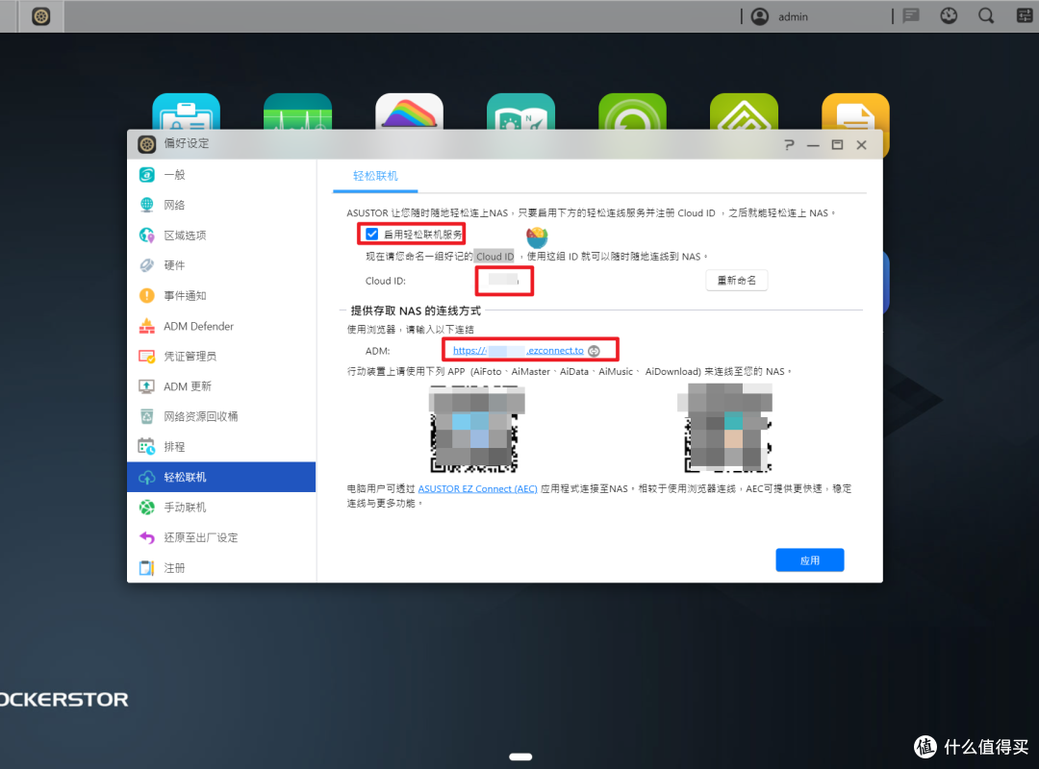Select the 硬件 sidebar icon
Screen dimensions: 1039x769
[x=175, y=264]
